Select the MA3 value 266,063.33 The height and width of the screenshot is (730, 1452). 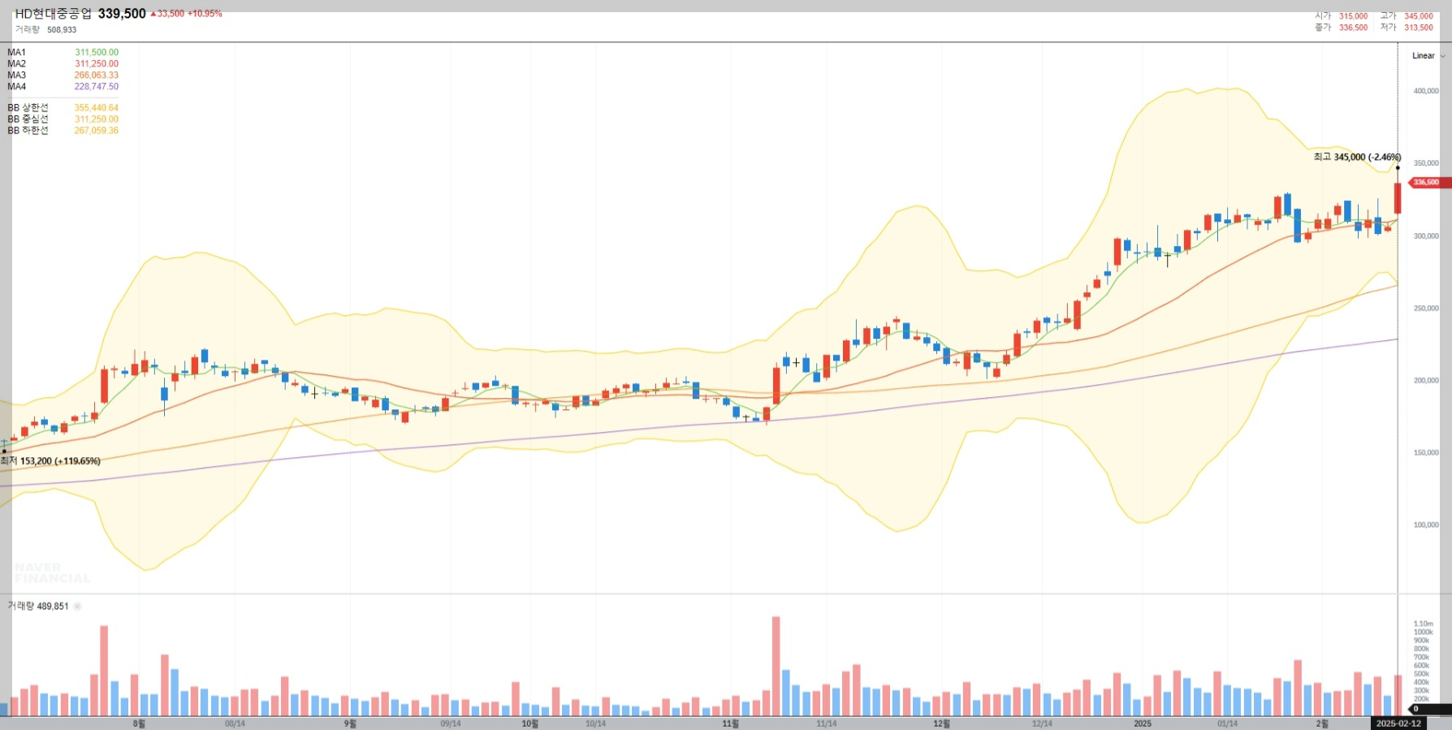pos(97,76)
